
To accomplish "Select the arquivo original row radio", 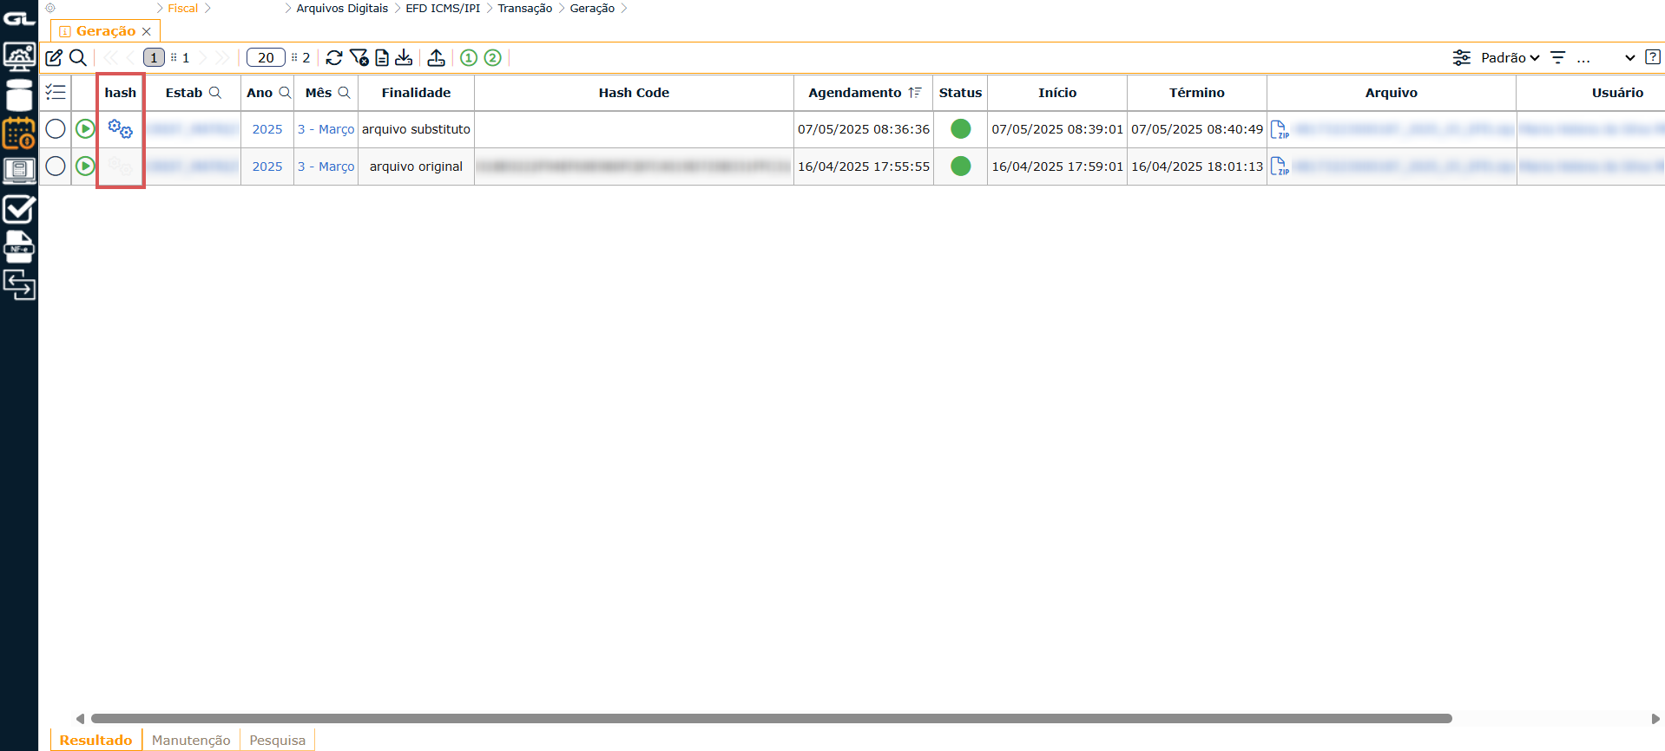I will click(56, 166).
